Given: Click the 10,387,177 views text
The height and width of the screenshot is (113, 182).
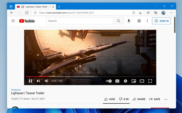Looking at the screenshot, I should click(20, 99).
